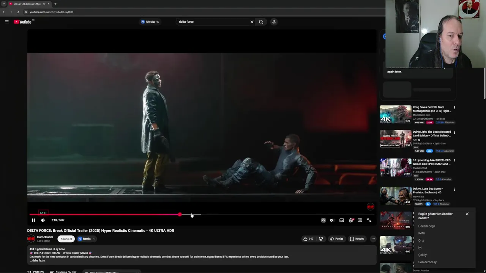Screen dimensions: 486x273
Task: Expand the Remix dropdown arrow
Action: (94, 239)
